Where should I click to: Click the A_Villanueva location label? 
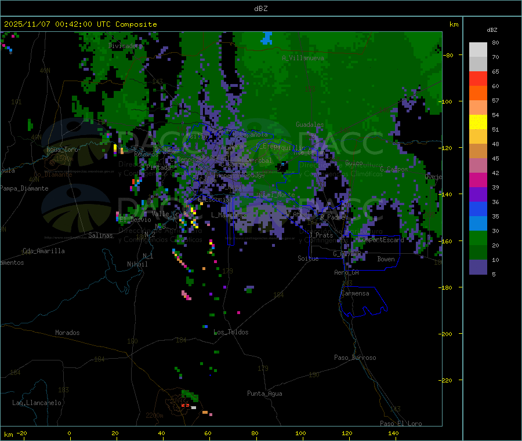[303, 58]
